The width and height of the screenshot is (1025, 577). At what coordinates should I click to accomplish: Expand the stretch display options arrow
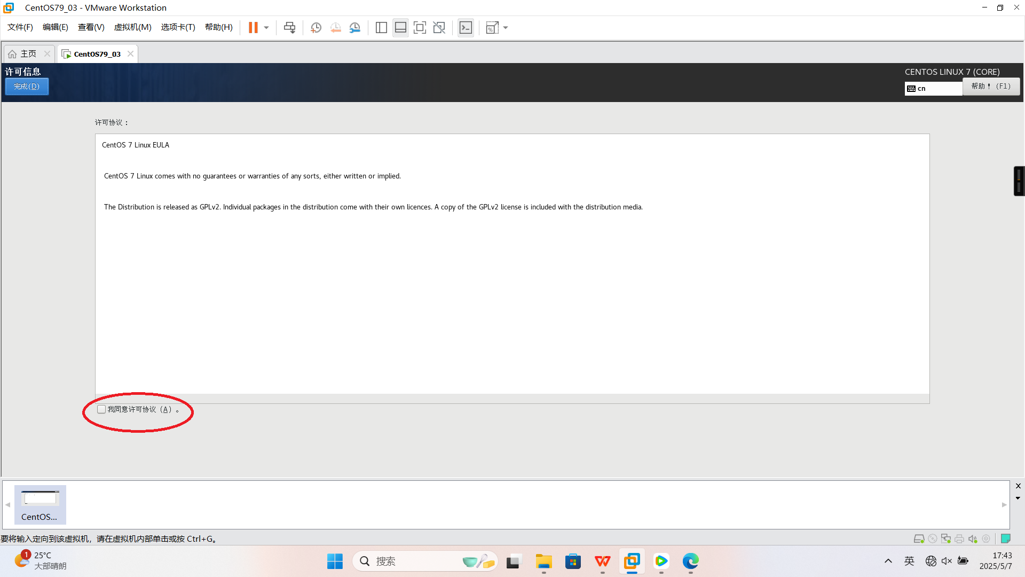click(x=506, y=28)
